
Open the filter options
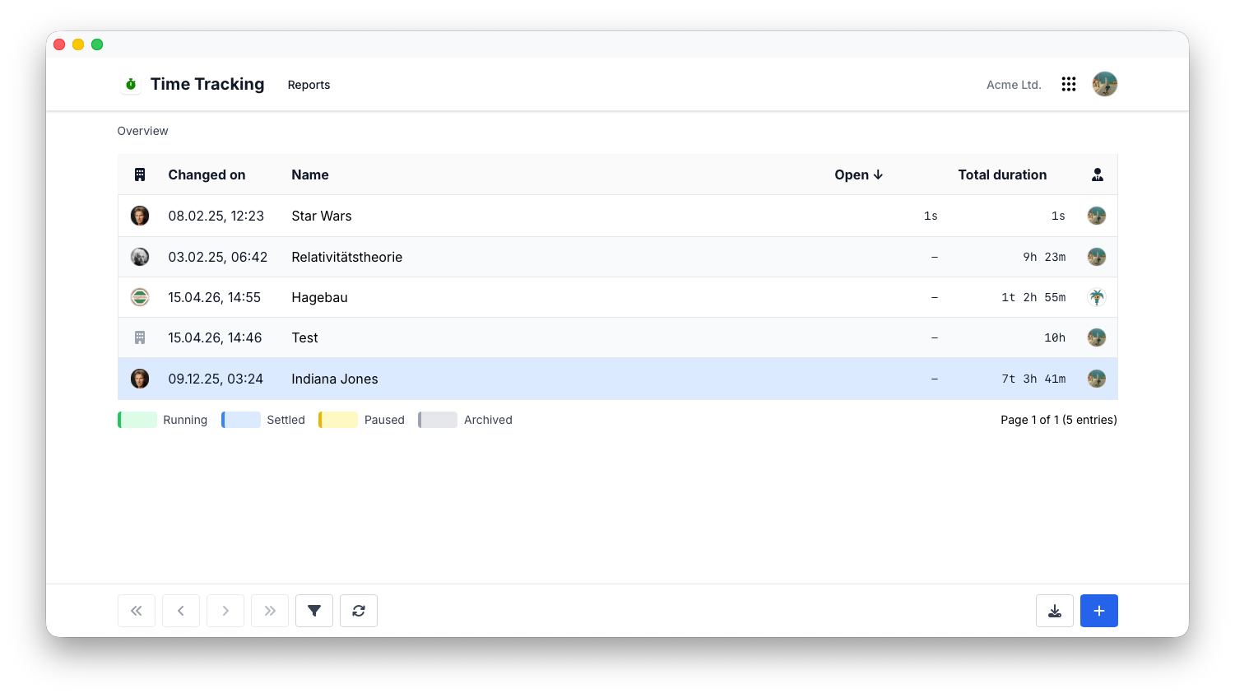coord(314,611)
